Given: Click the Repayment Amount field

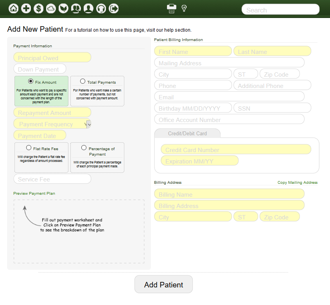Looking at the screenshot, I should coord(52,112).
